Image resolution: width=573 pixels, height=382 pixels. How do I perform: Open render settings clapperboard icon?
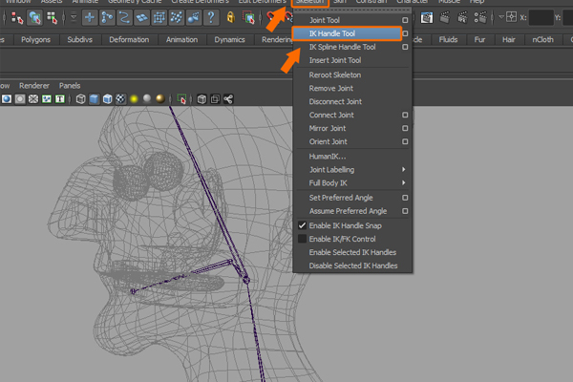(x=480, y=17)
